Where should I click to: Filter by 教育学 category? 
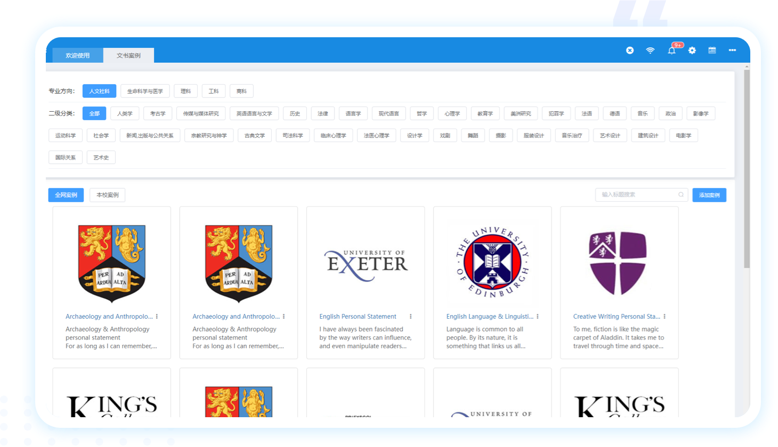tap(485, 113)
